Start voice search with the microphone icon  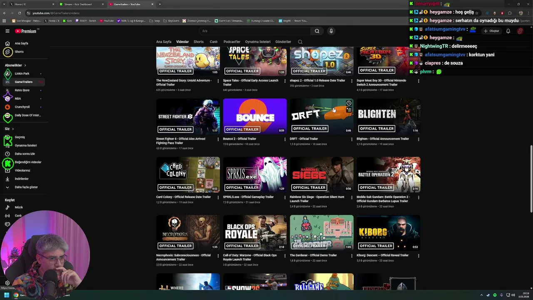(331, 31)
